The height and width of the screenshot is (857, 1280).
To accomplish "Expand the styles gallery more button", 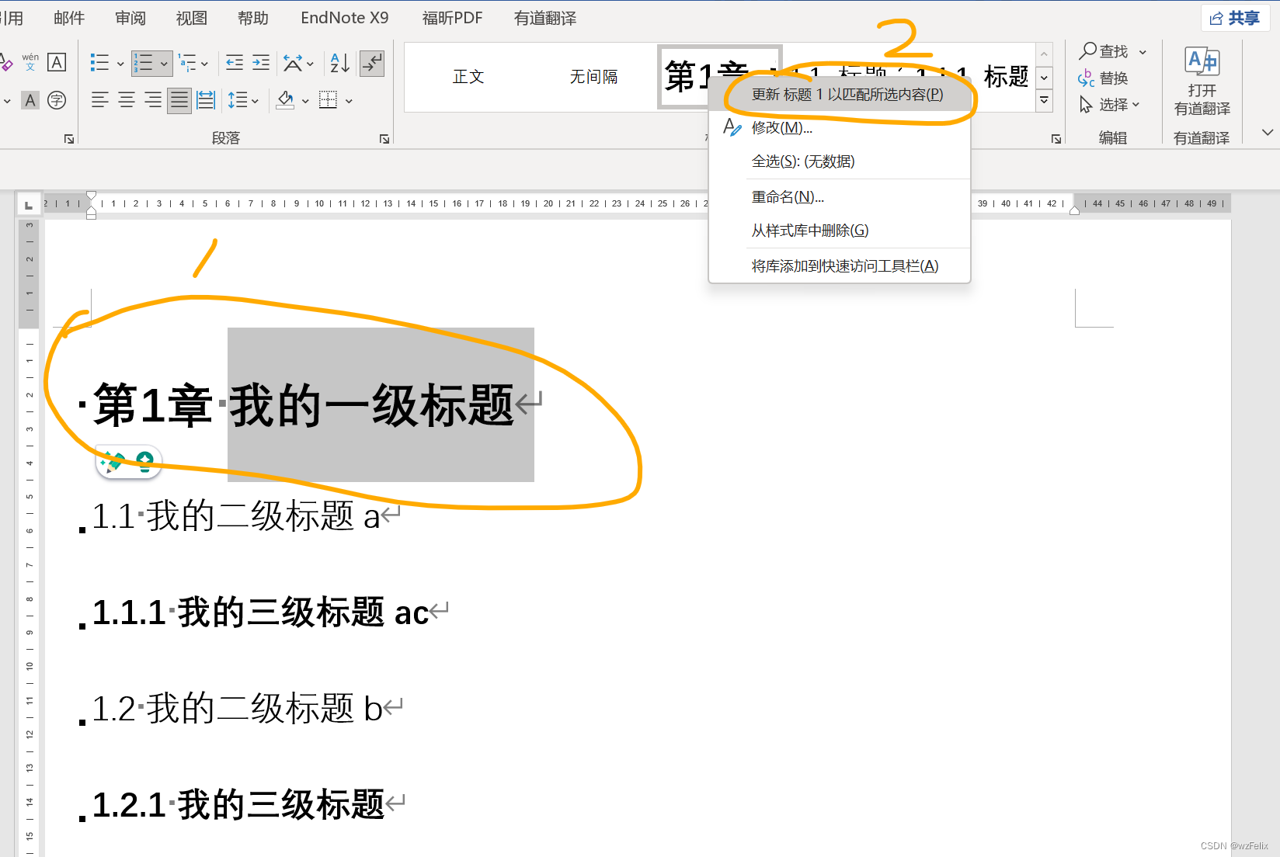I will tap(1045, 100).
